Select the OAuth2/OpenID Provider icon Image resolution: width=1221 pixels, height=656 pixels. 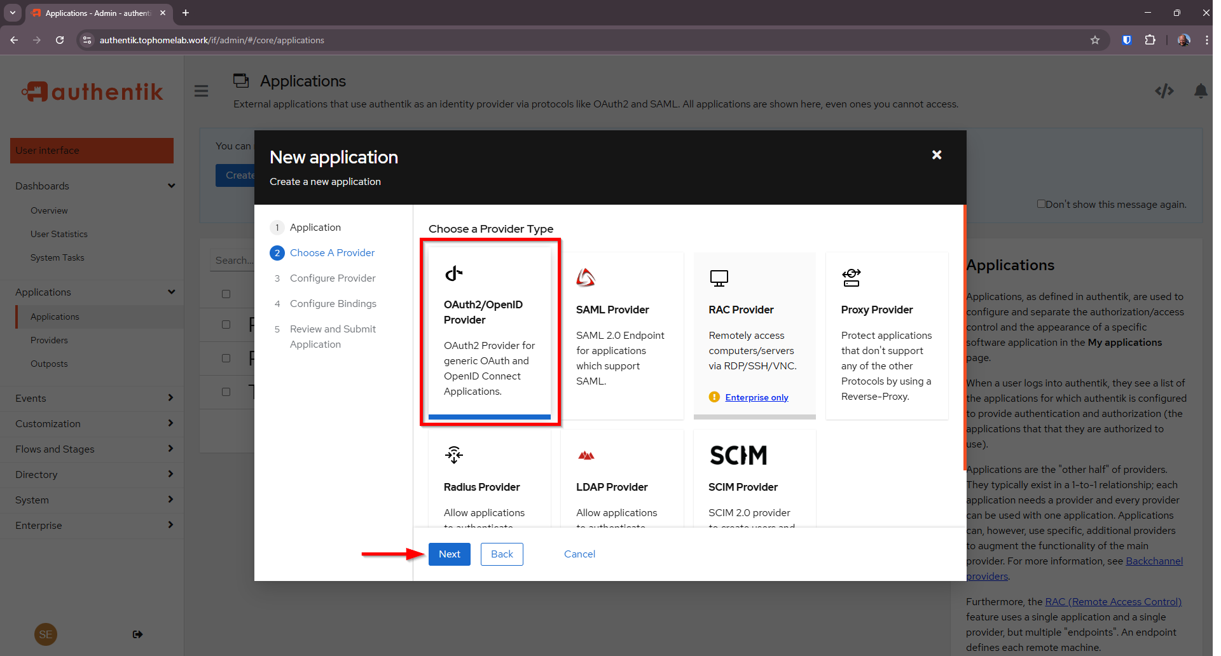tap(453, 274)
